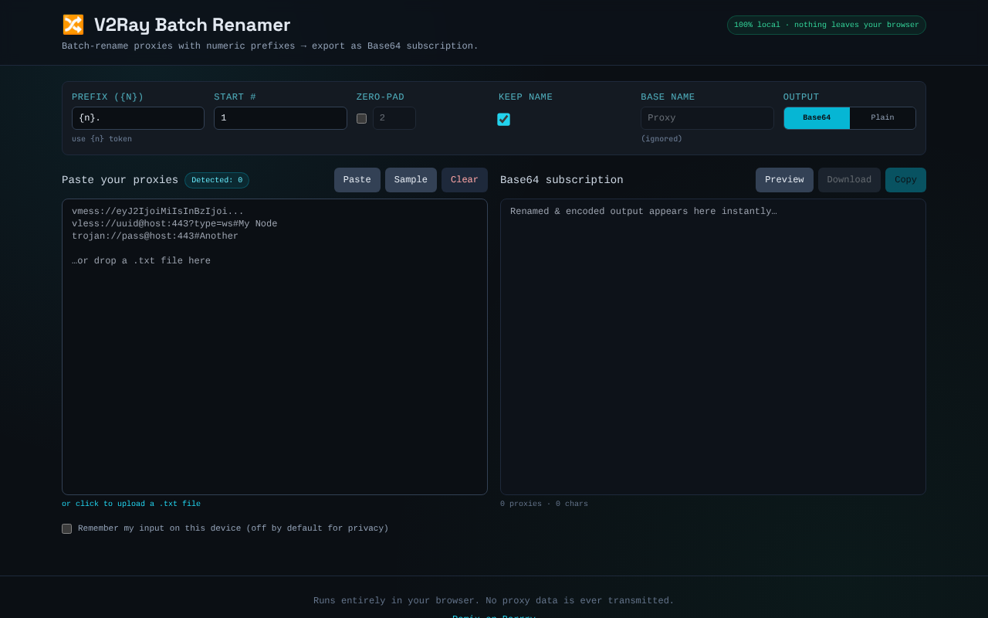
Task: Switch output to Plain
Action: [882, 118]
